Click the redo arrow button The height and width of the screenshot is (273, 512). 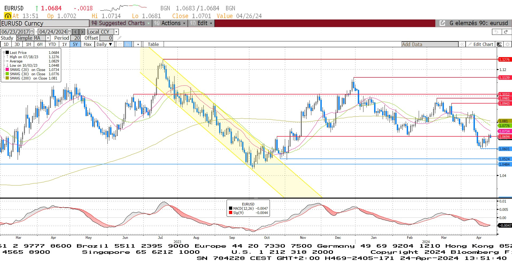click(x=506, y=32)
